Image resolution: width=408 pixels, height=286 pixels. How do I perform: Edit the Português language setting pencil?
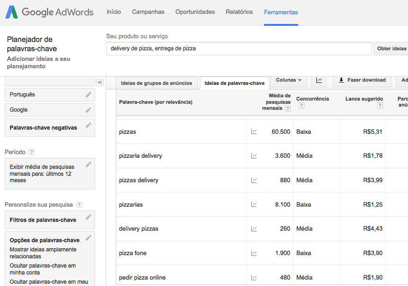pos(88,95)
